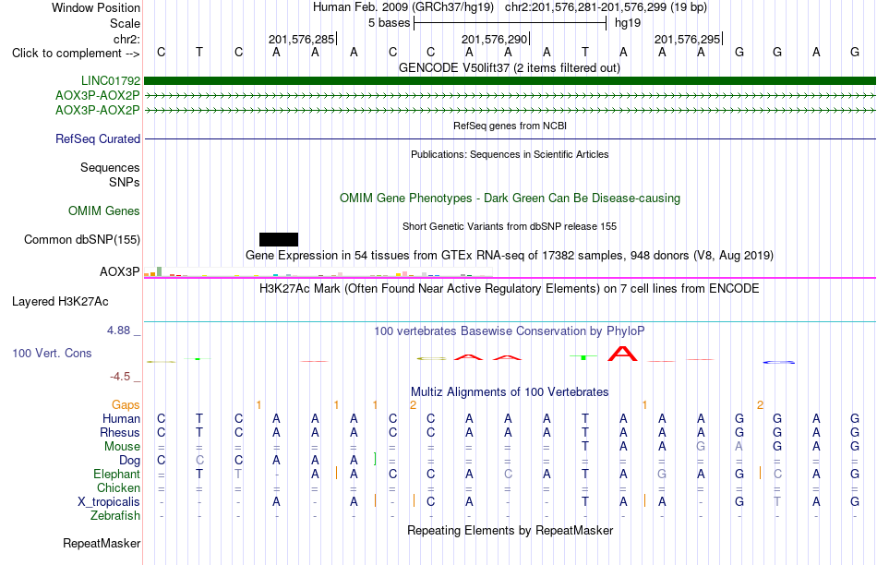This screenshot has width=877, height=565.
Task: Click 'RefSeq genes from NCBI' title
Action: point(510,126)
